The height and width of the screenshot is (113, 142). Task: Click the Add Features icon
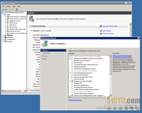point(101,31)
